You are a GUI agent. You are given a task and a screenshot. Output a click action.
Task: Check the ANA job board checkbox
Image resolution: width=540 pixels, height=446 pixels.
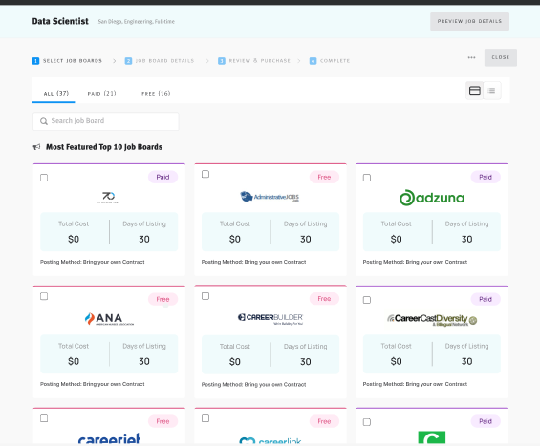(x=44, y=296)
